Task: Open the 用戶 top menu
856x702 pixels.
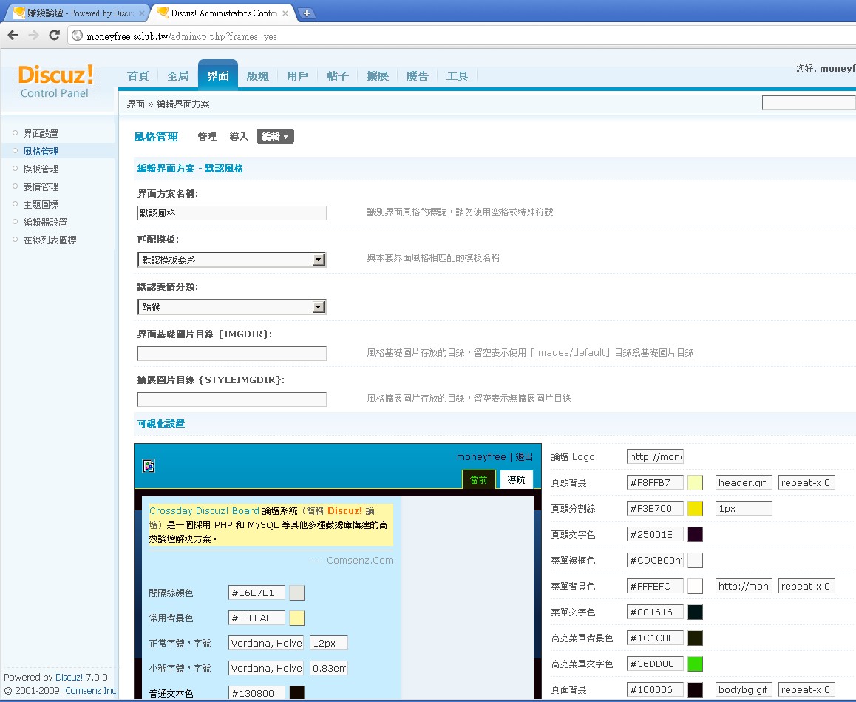Action: click(x=297, y=76)
